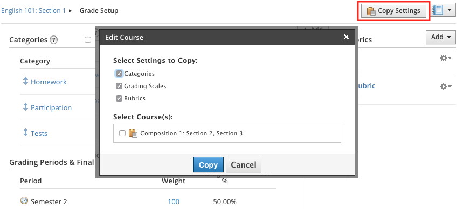
Task: Open the second rubric gear menu
Action: click(x=446, y=87)
